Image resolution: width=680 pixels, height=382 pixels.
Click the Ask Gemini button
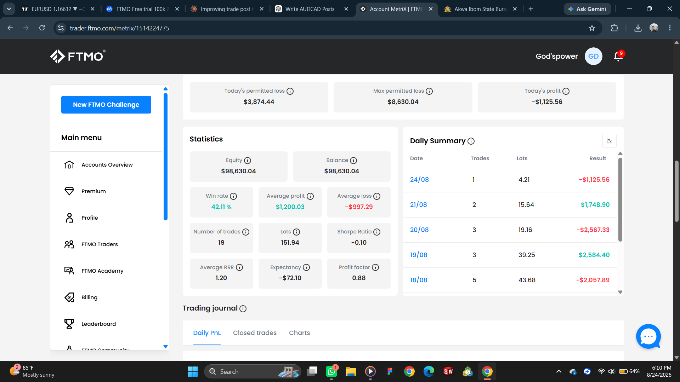tap(587, 9)
